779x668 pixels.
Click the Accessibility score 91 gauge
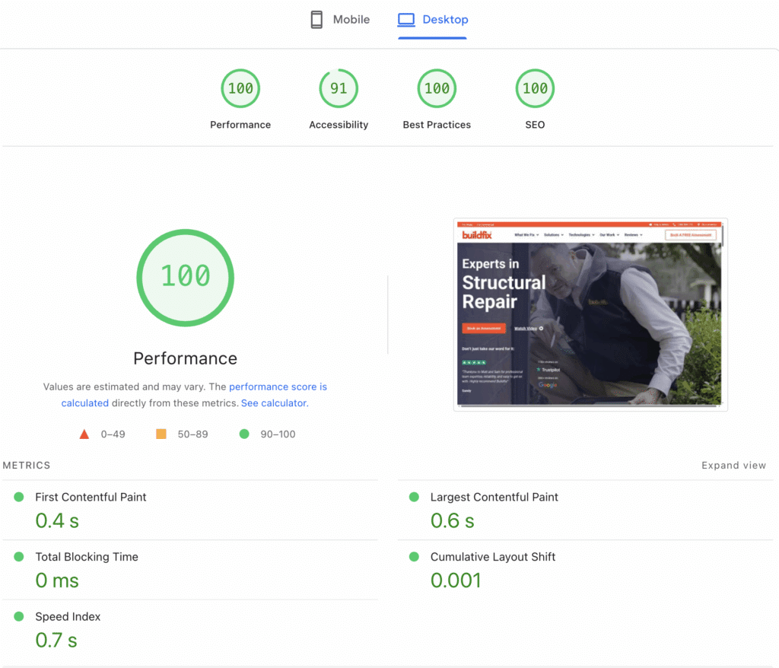(339, 88)
